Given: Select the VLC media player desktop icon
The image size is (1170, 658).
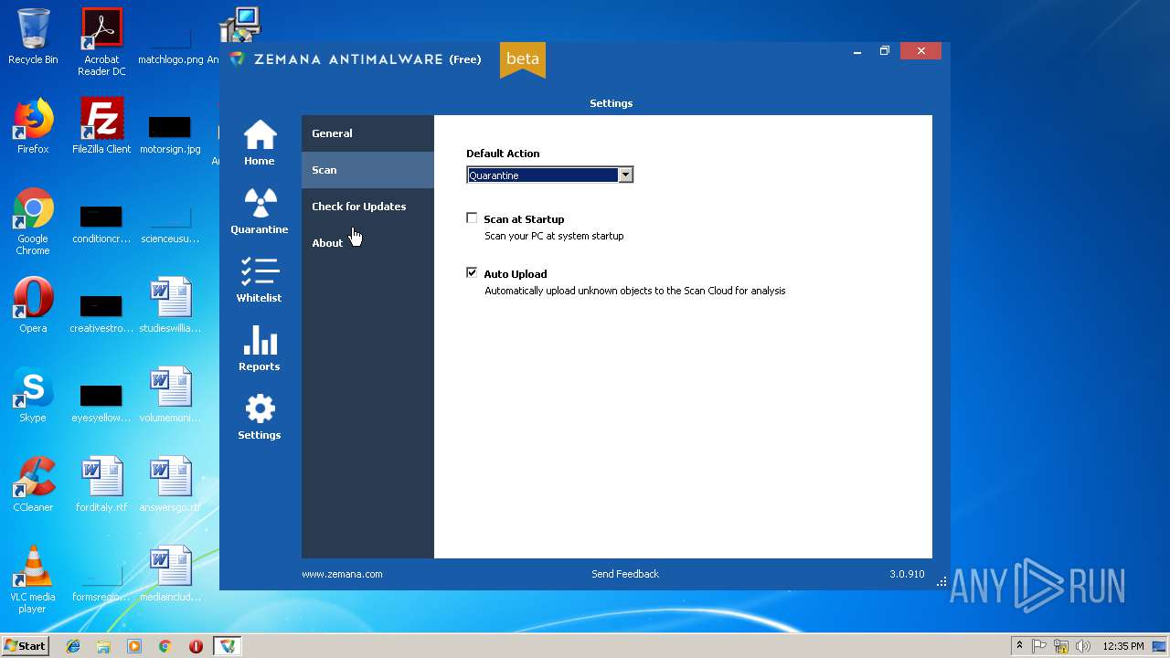Looking at the screenshot, I should click(x=33, y=579).
